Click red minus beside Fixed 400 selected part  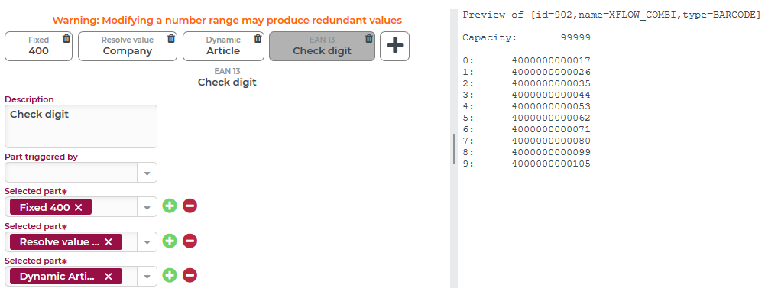tap(190, 206)
